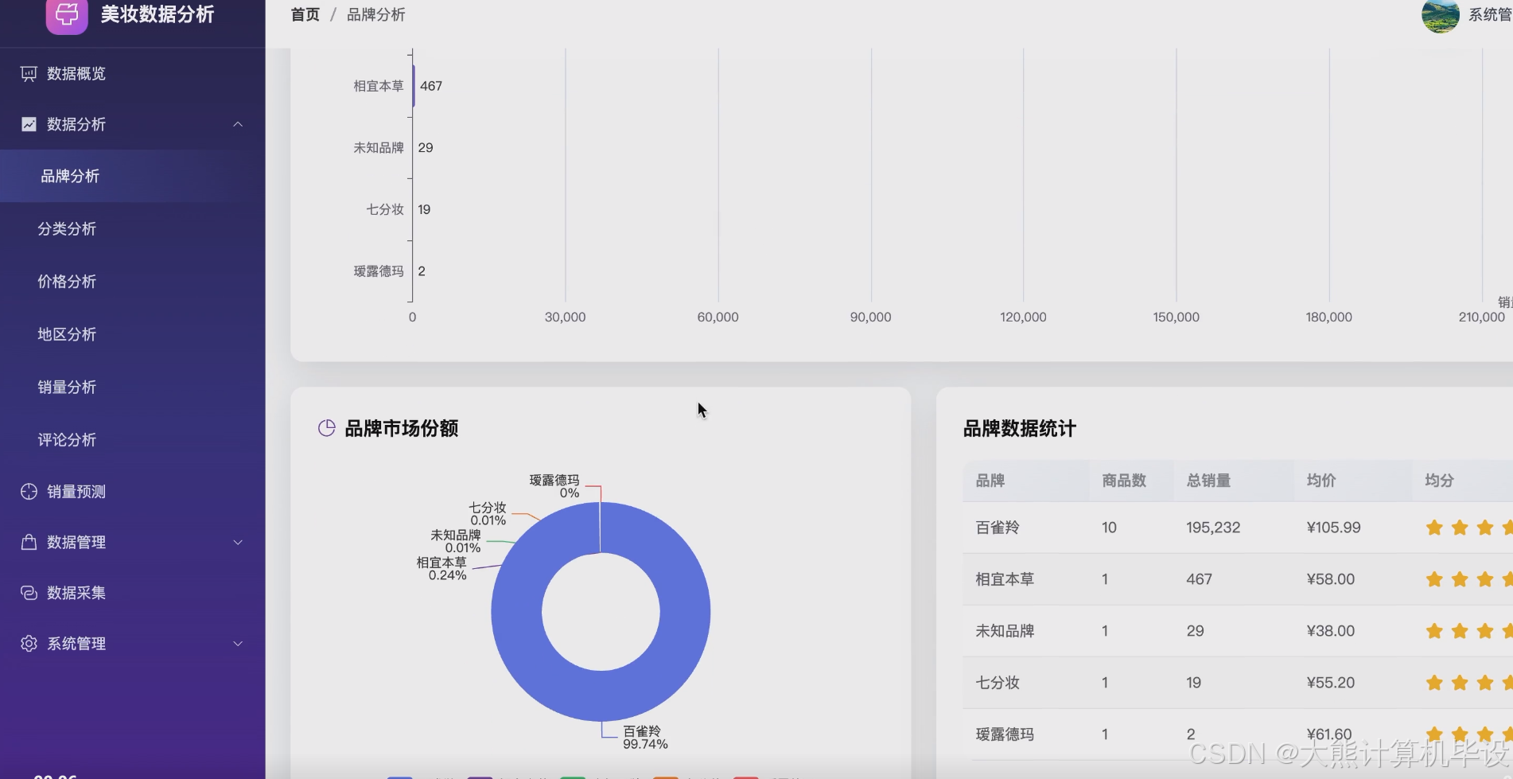Open the 数据管理 bag icon

(x=28, y=542)
